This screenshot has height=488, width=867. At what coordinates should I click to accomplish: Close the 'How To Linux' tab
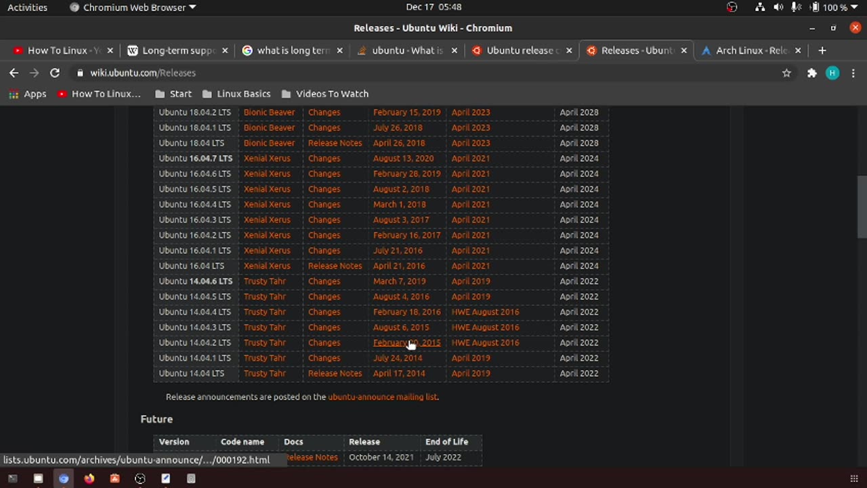point(110,50)
